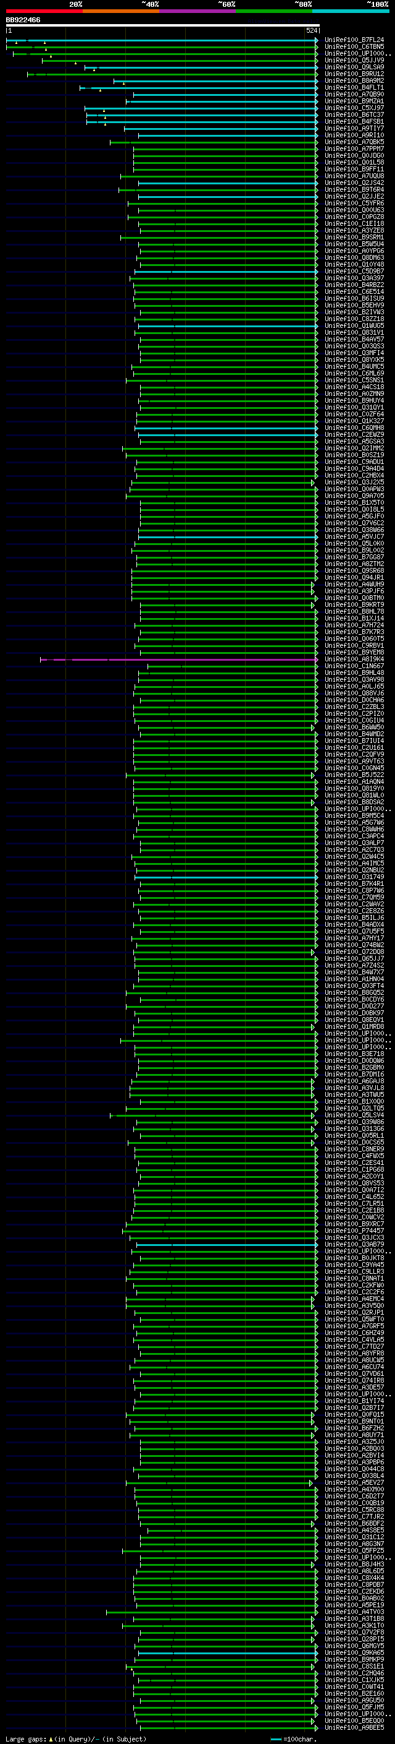Click the query end position 524
The height and width of the screenshot is (1744, 395).
pyautogui.click(x=311, y=30)
